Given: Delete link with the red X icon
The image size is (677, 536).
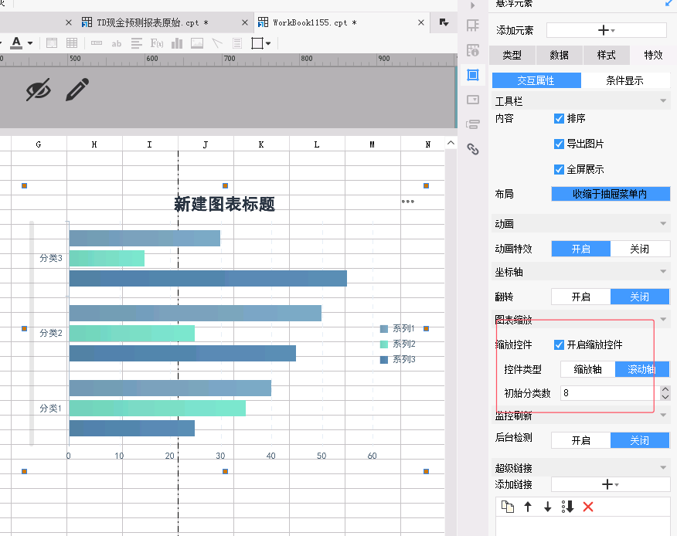Looking at the screenshot, I should 588,507.
